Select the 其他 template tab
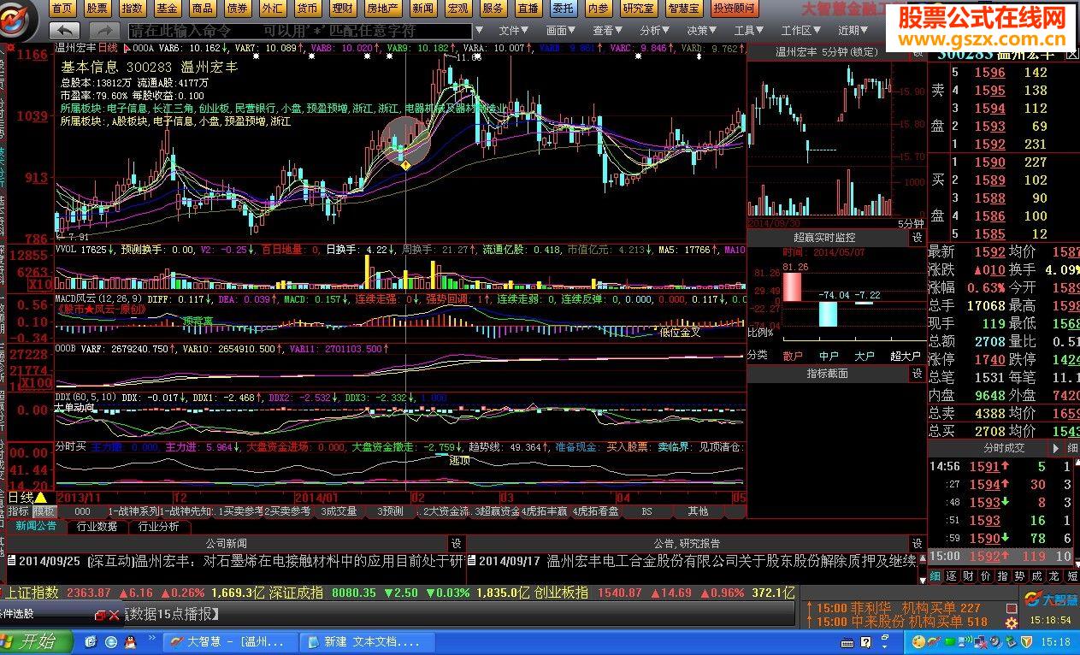 coord(698,511)
